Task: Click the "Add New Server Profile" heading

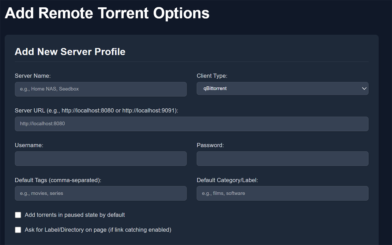Action: coord(70,52)
